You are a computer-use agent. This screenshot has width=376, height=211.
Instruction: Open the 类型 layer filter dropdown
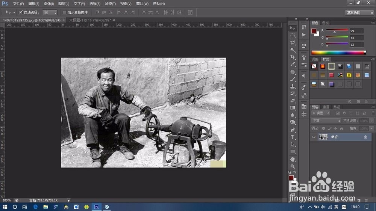tap(321, 113)
